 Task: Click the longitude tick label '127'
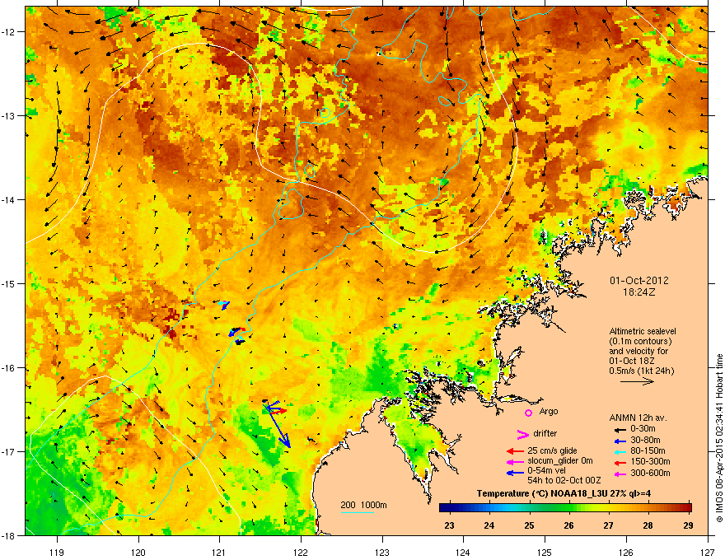708,553
